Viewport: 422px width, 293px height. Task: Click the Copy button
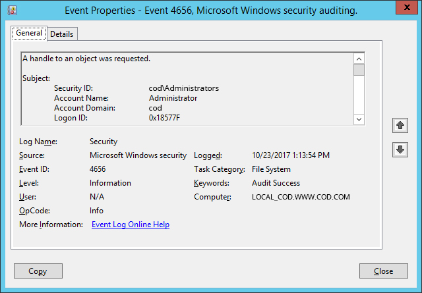point(38,271)
